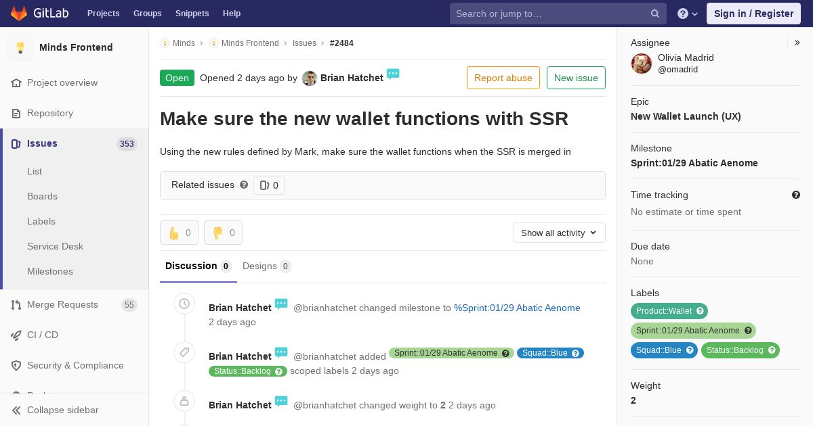Viewport: 813px width, 426px height.
Task: Click the New issue button
Action: [576, 78]
